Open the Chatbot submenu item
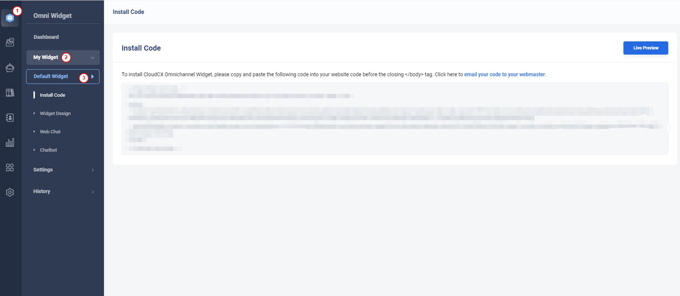680x296 pixels. click(48, 150)
